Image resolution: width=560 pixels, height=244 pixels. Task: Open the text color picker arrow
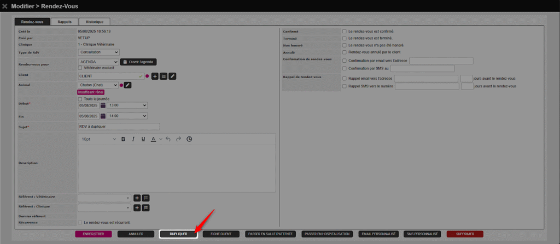(x=161, y=139)
